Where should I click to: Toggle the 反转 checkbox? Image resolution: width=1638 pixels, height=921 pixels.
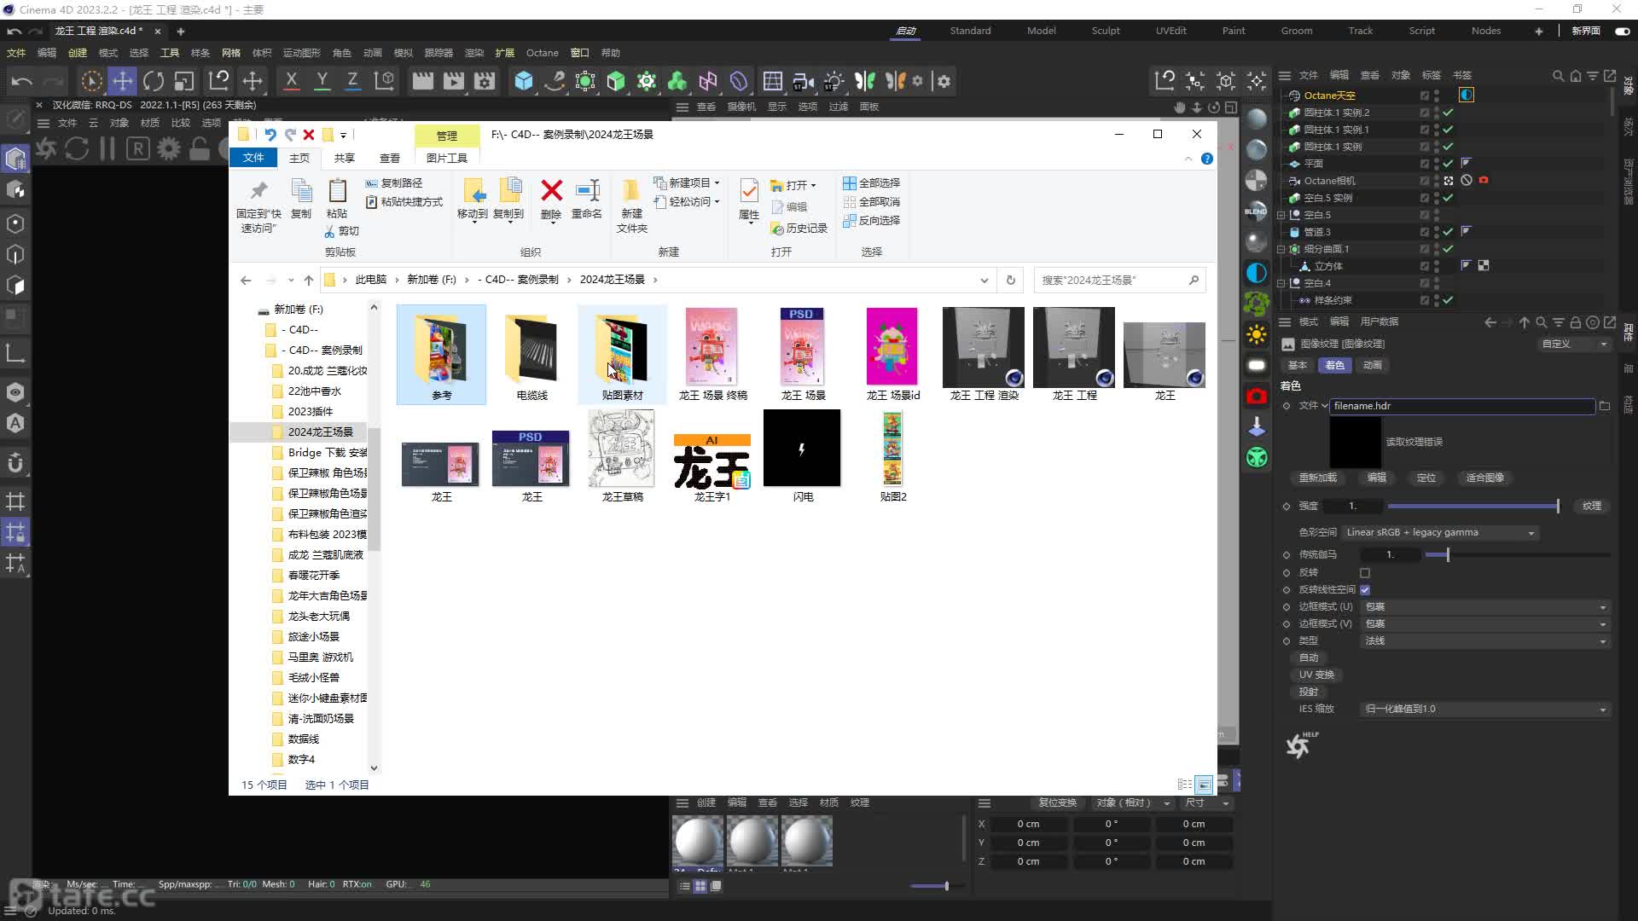[x=1365, y=573]
